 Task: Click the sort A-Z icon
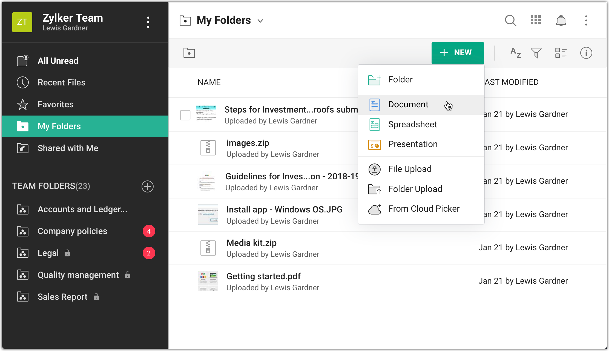click(516, 53)
